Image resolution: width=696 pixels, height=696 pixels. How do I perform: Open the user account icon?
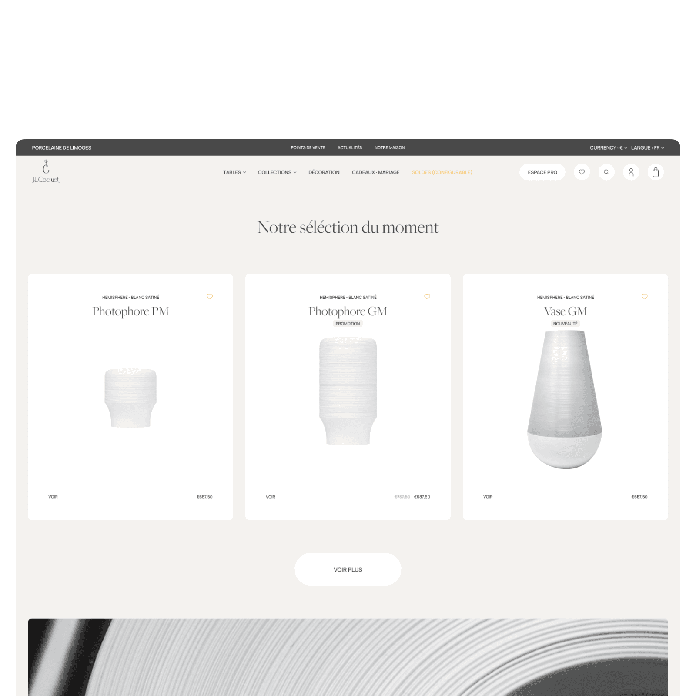pyautogui.click(x=631, y=172)
